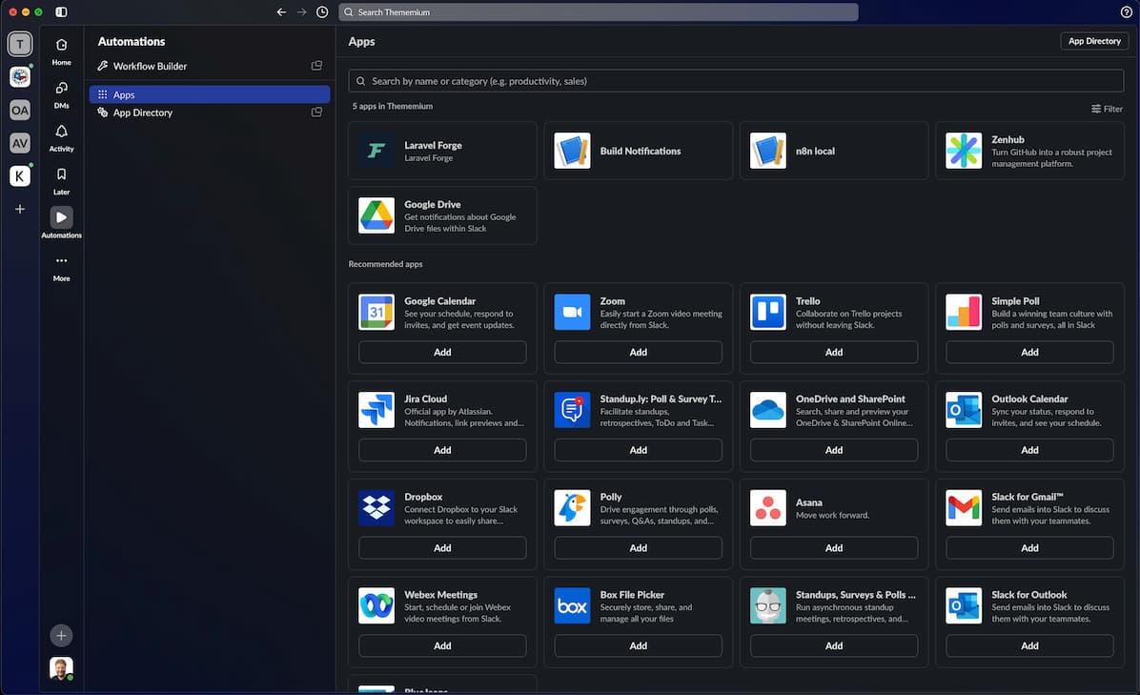This screenshot has height=695, width=1140.
Task: Switch to the T workspace icon
Action: point(20,44)
